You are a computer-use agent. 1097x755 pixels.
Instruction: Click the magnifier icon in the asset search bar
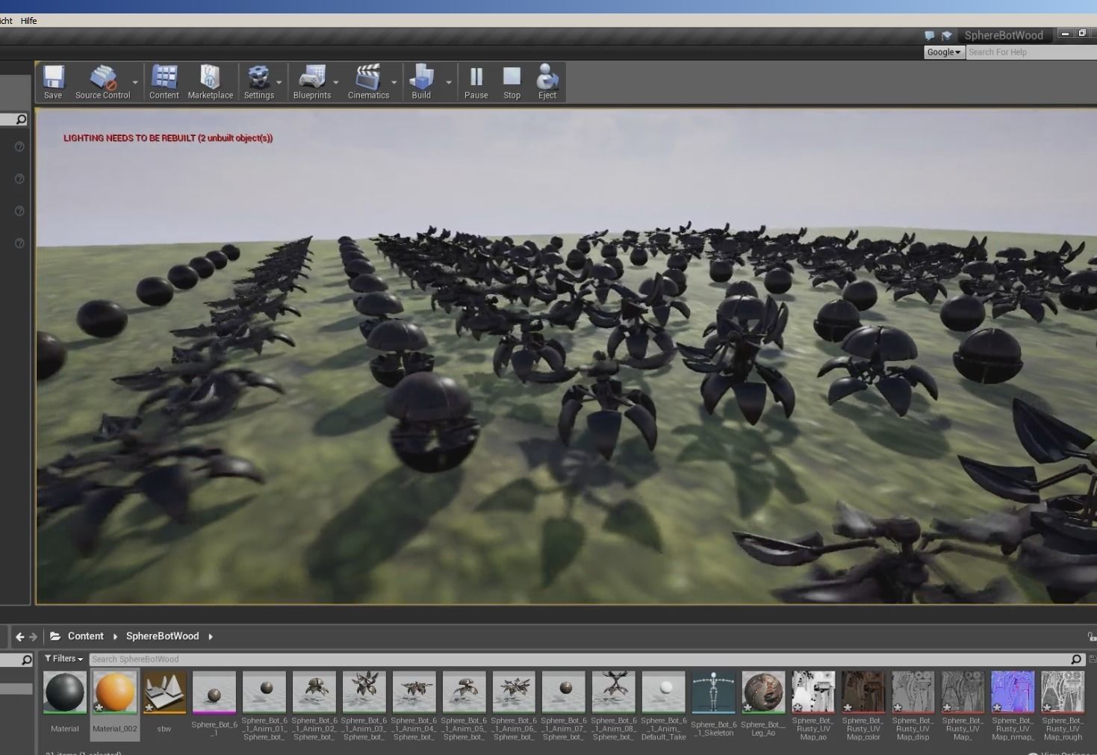[x=1076, y=659]
